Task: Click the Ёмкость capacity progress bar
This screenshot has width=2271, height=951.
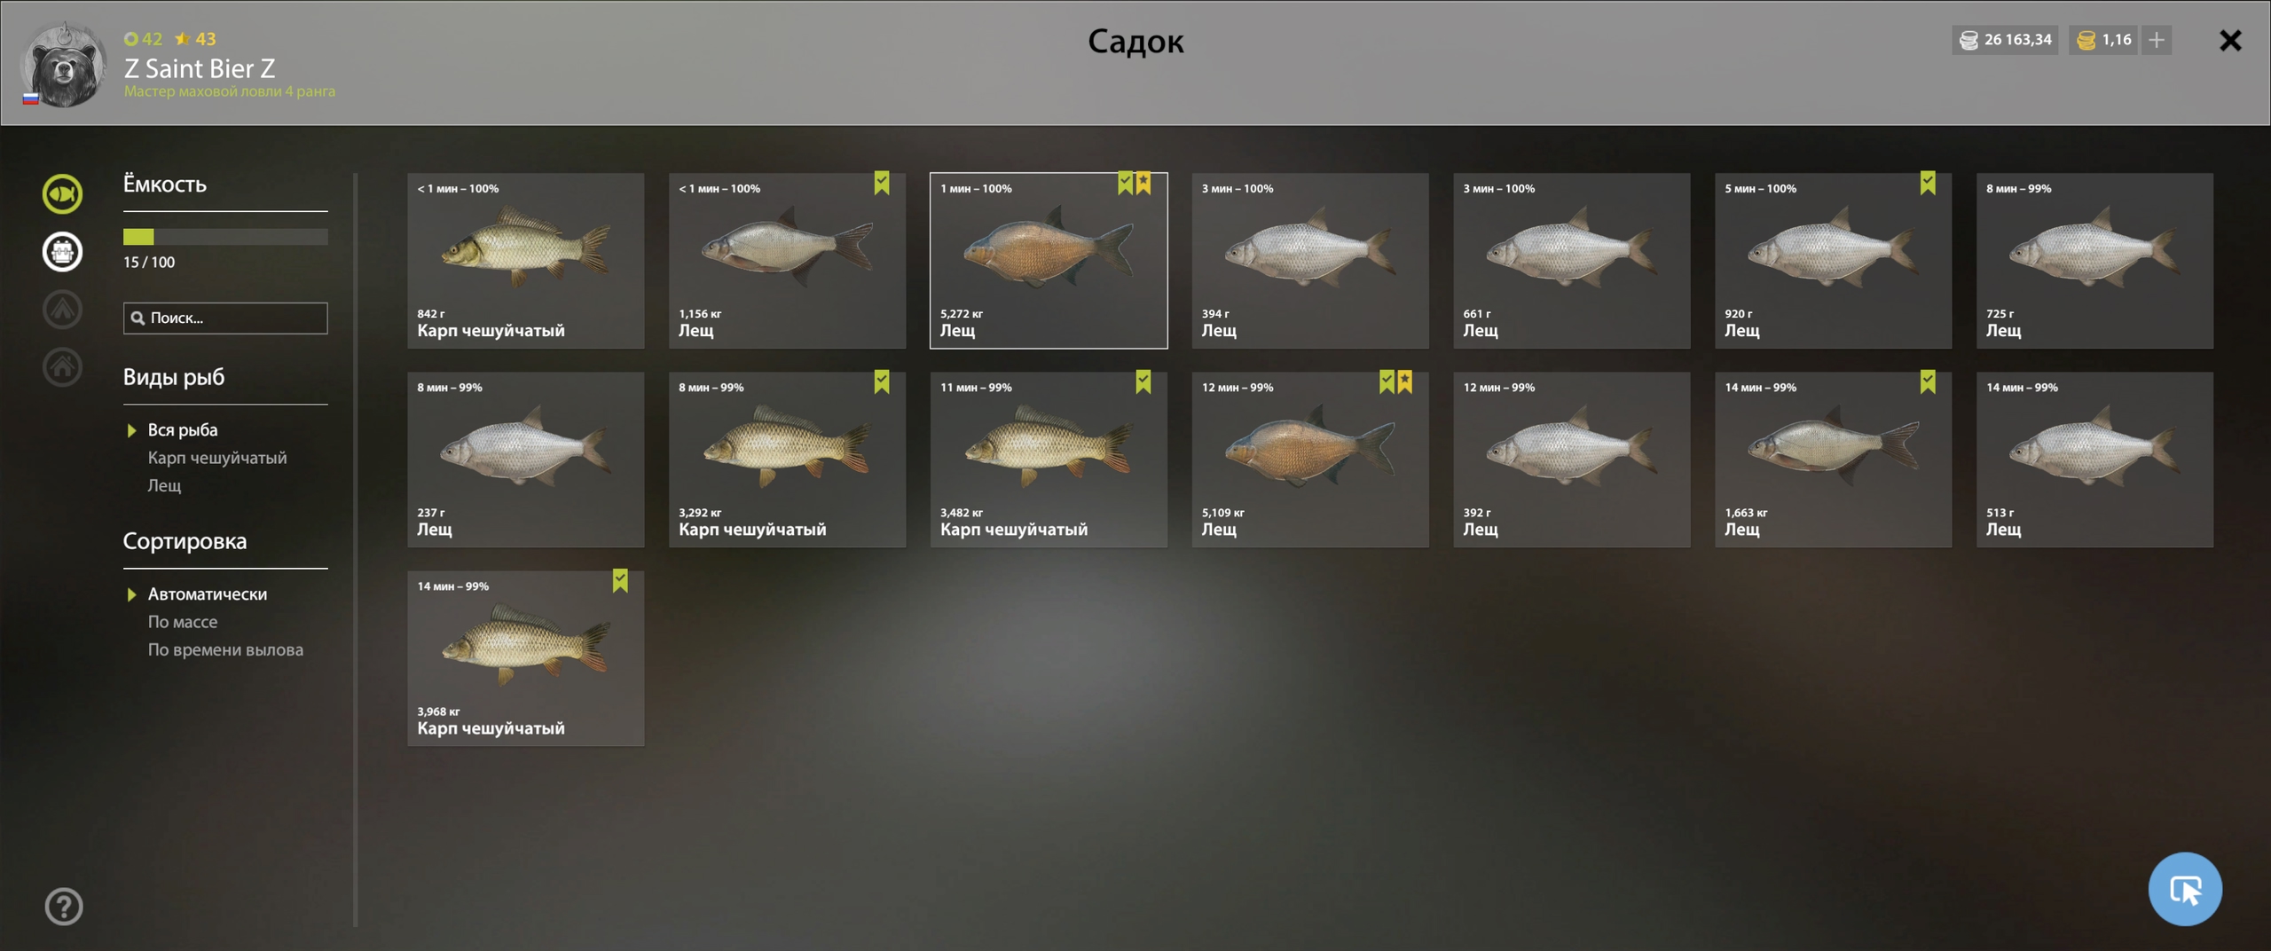Action: [x=225, y=237]
